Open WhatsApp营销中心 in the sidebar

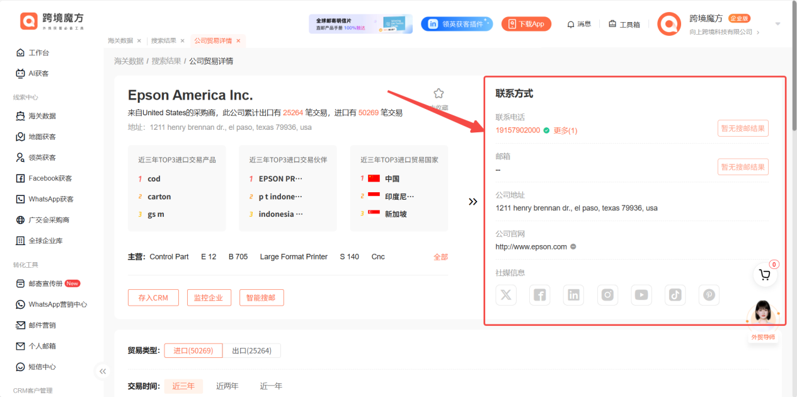(51, 304)
